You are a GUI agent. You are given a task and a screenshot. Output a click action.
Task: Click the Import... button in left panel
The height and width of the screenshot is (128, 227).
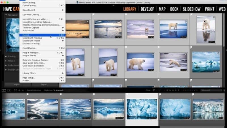click(18, 84)
